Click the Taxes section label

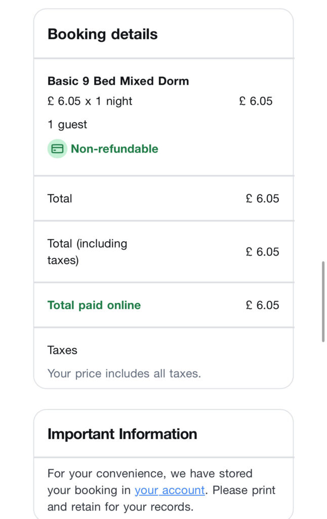[x=62, y=350]
